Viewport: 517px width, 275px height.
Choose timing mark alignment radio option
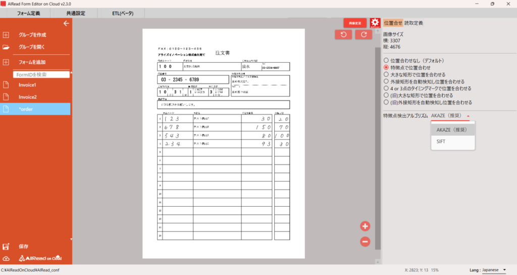[x=386, y=88]
